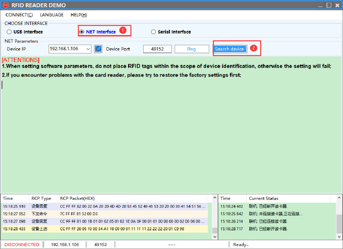Click the scroll-down arrow of Current Status list
Viewport: 343px width, 249px height.
[339, 237]
